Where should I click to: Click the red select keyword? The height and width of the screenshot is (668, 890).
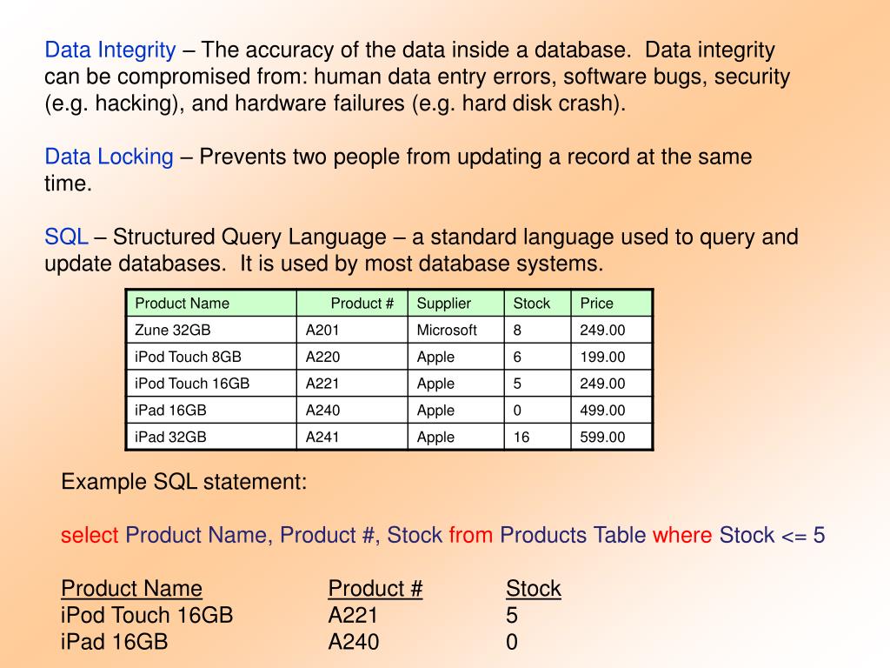click(x=90, y=535)
